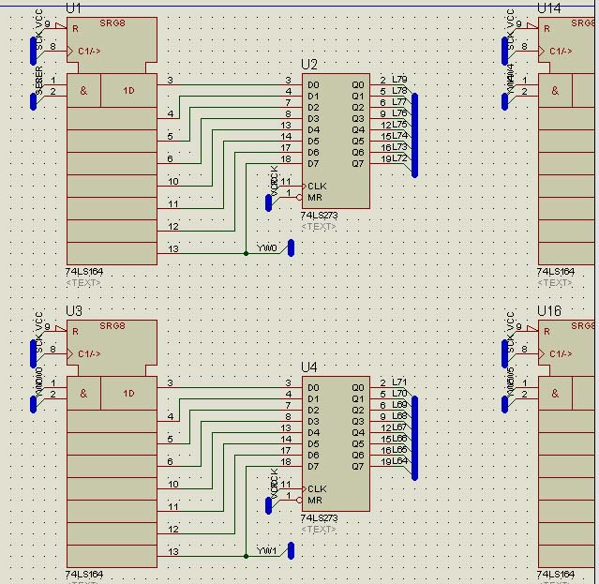Screen dimensions: 599x584
Task: Select the U2 74LS273 chip body
Action: pos(336,141)
